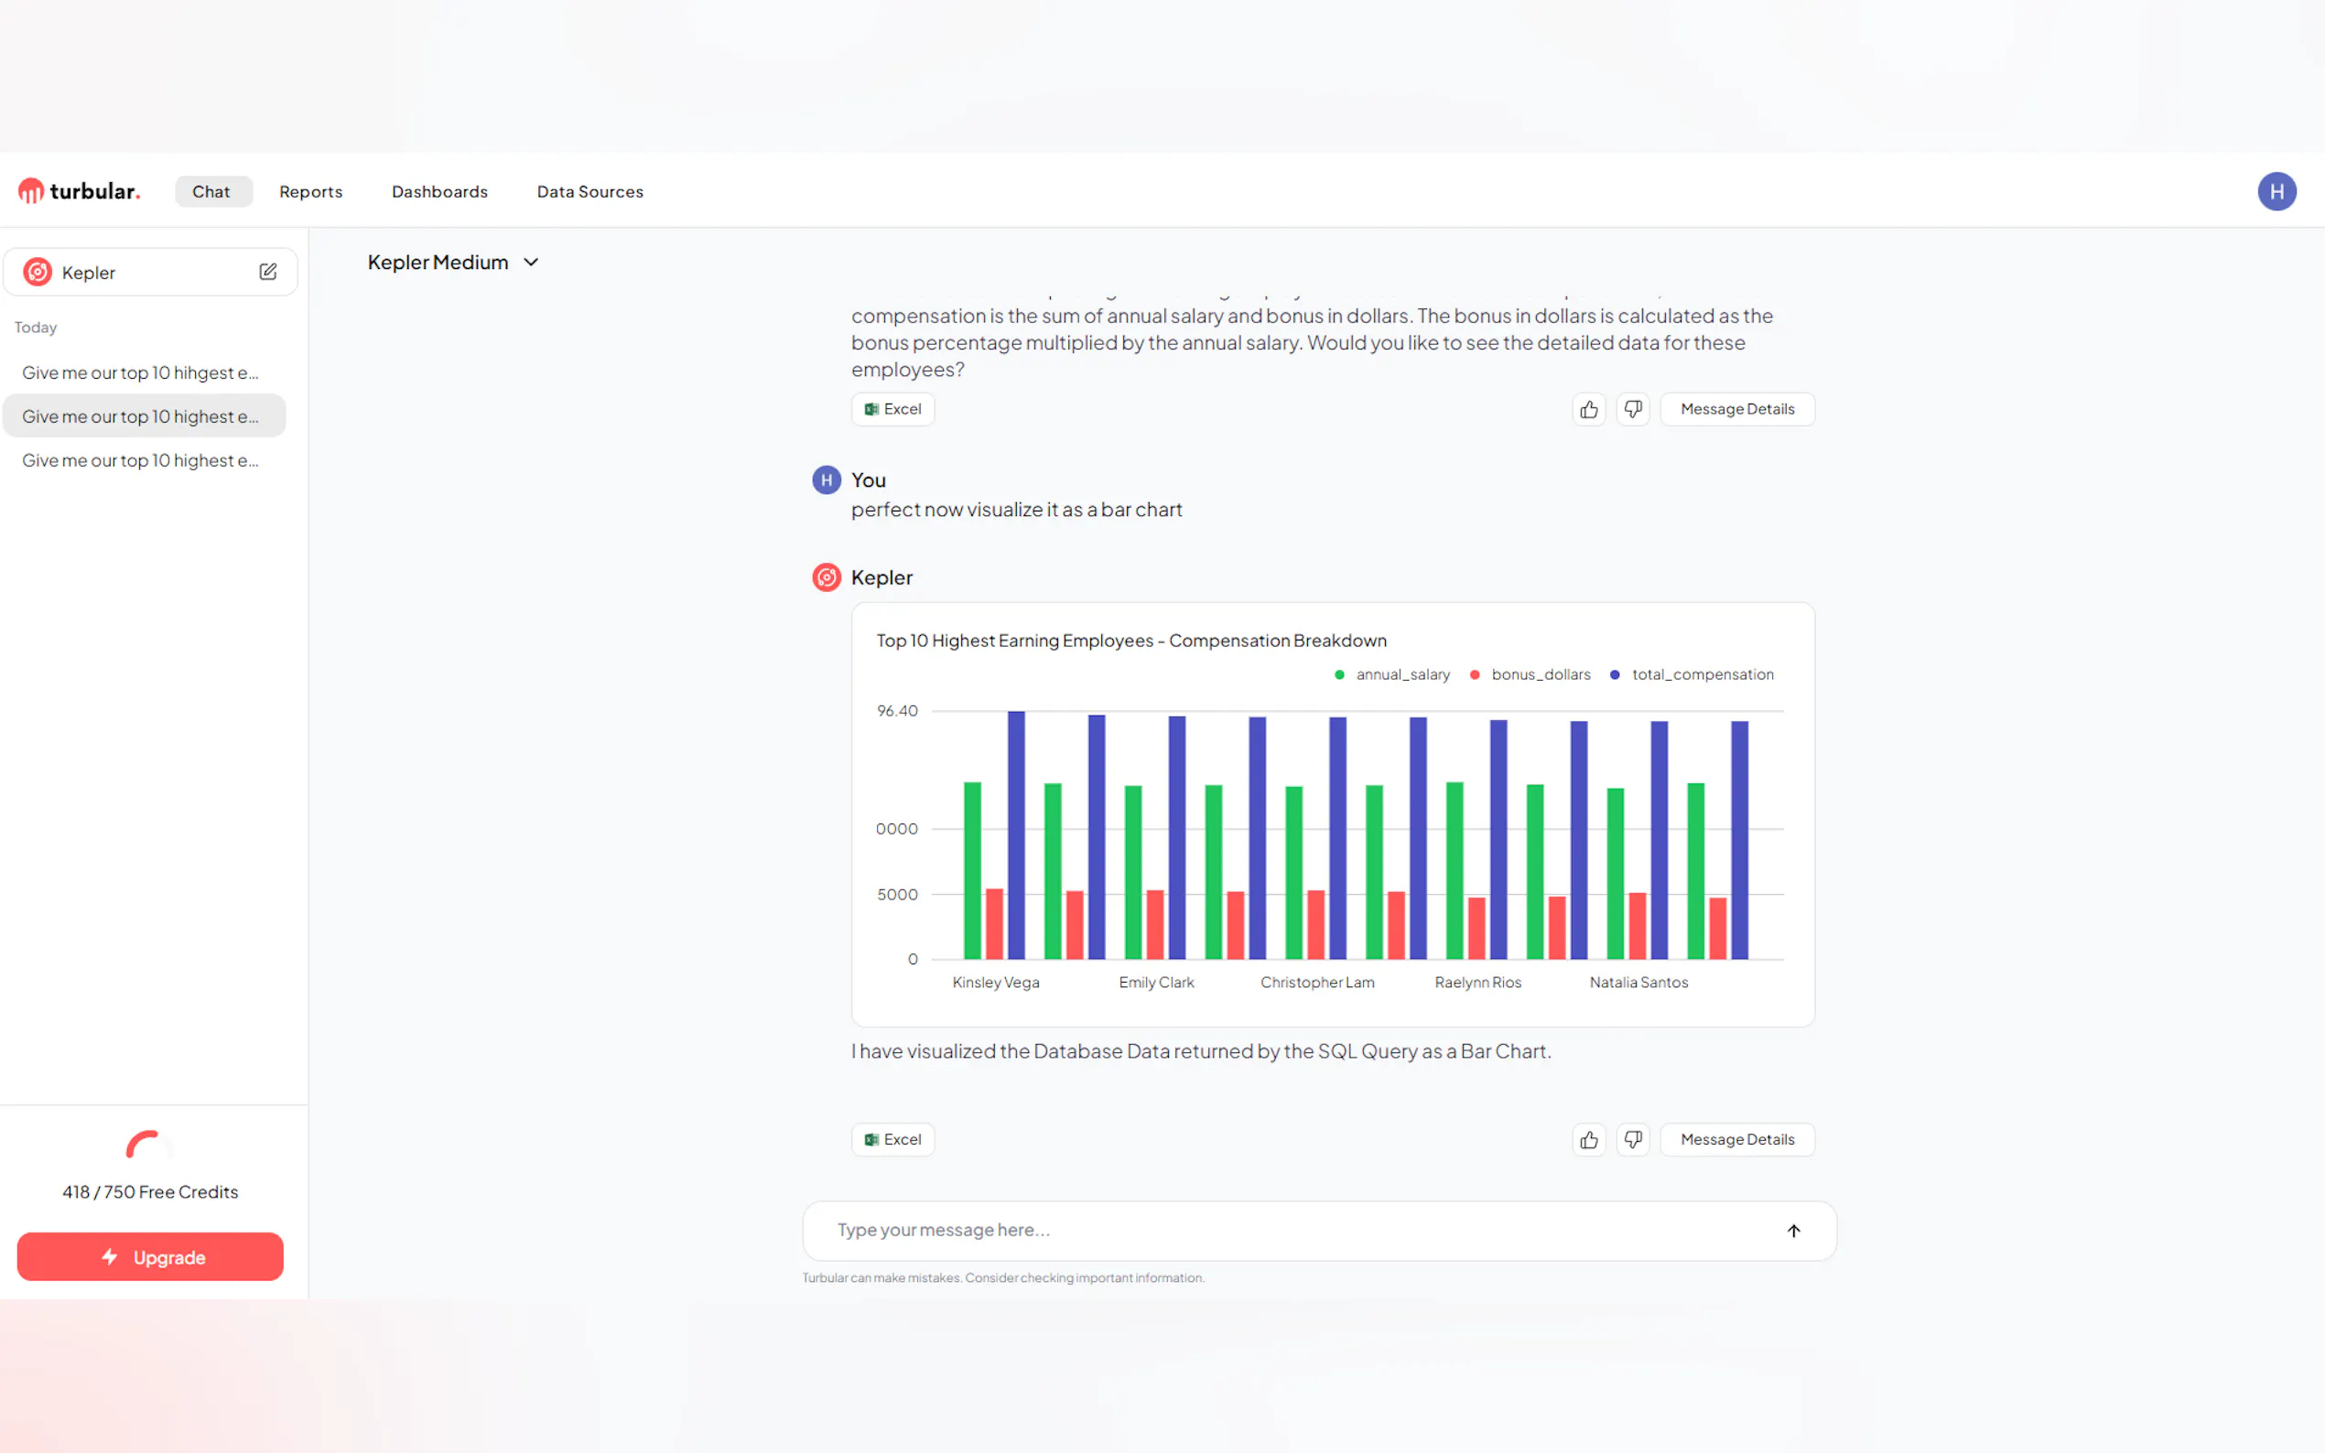Export bar chart data with Excel button
The height and width of the screenshot is (1453, 2325).
click(892, 1140)
